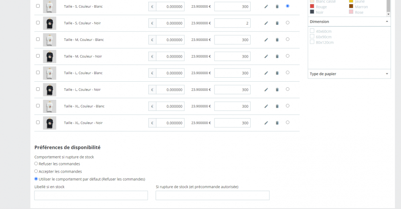Set Taille M Blanc as default combination
The width and height of the screenshot is (401, 209).
point(288,39)
